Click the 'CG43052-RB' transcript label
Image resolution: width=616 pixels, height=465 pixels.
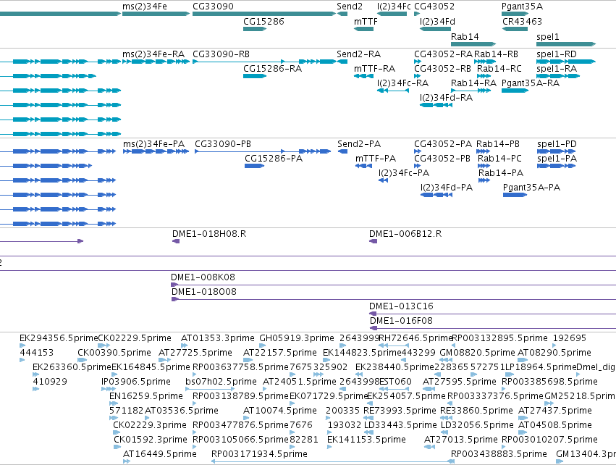click(x=442, y=69)
